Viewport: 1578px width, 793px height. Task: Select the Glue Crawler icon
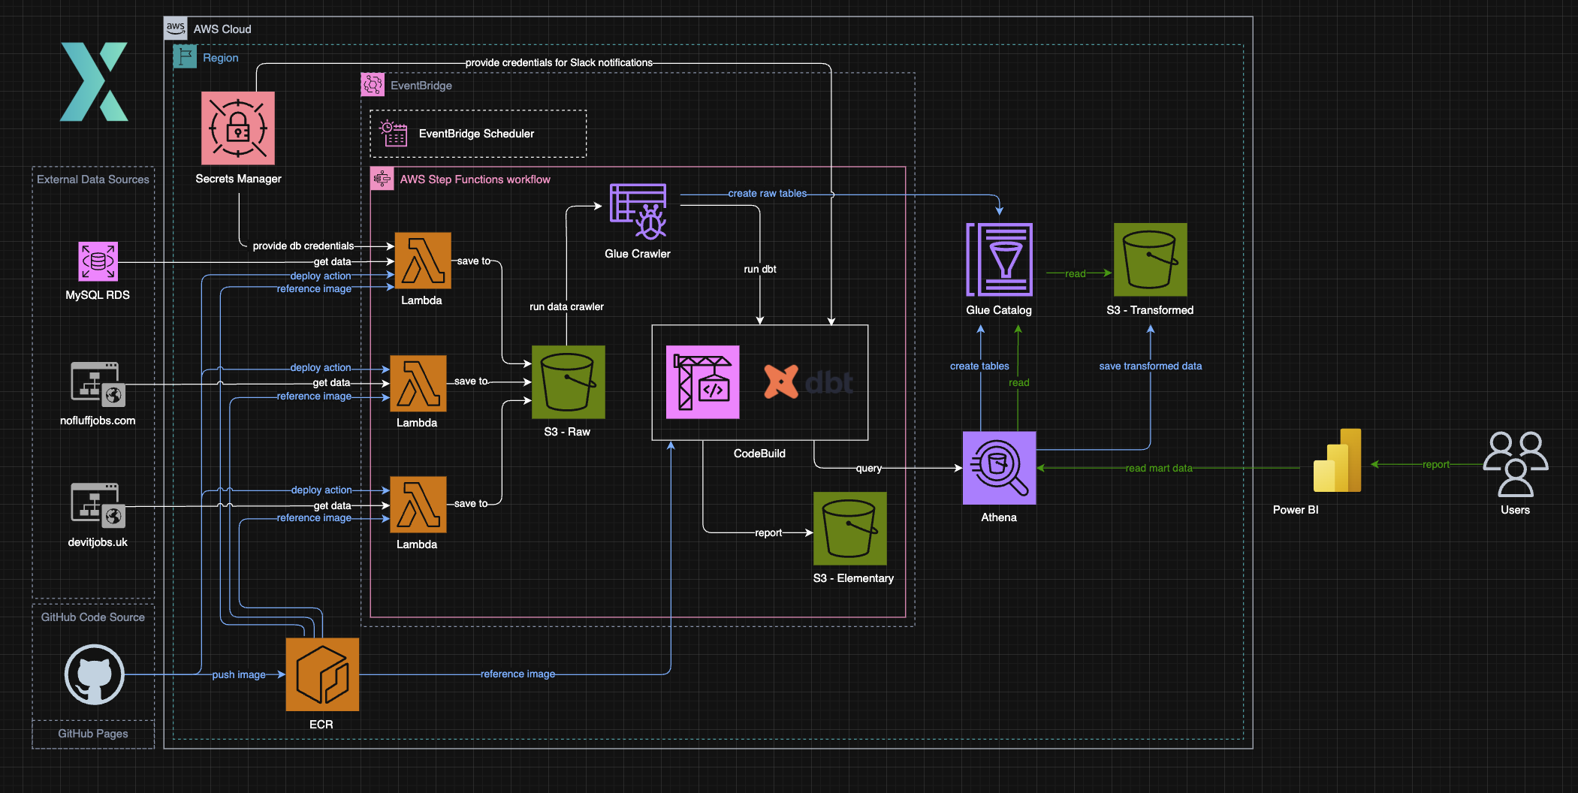coord(638,212)
